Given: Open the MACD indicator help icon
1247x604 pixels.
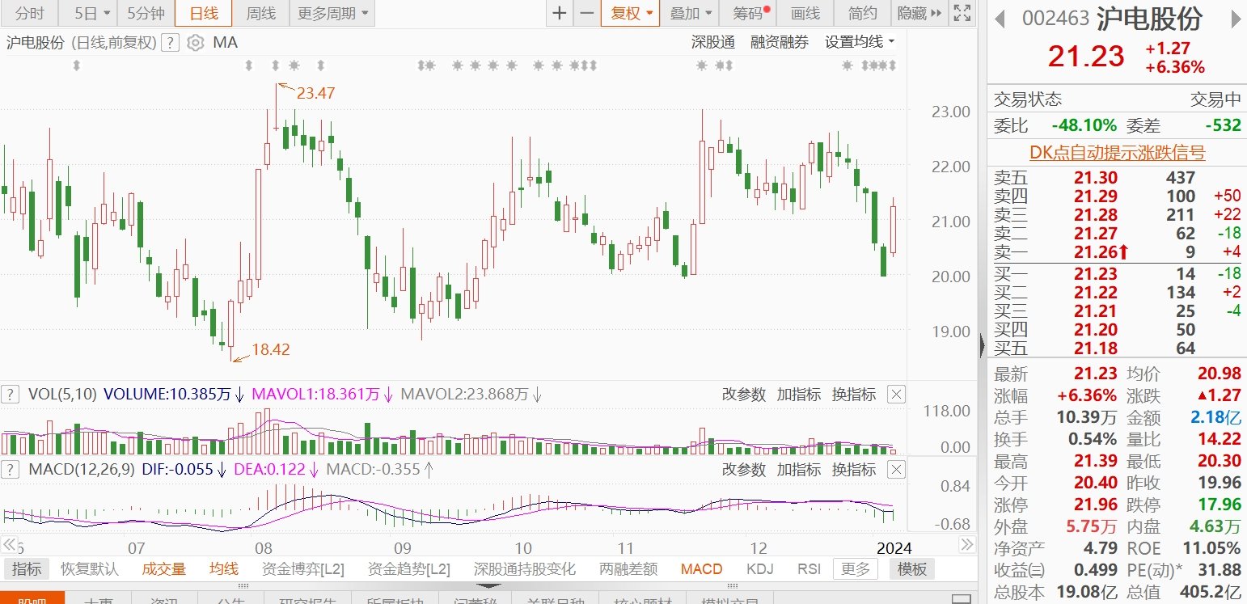Looking at the screenshot, I should click(11, 469).
